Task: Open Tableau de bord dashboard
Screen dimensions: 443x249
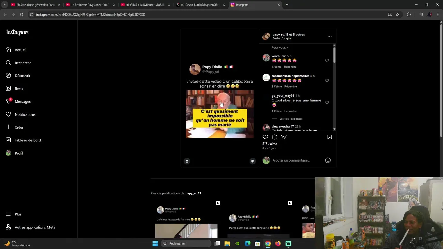Action: [x=23, y=140]
